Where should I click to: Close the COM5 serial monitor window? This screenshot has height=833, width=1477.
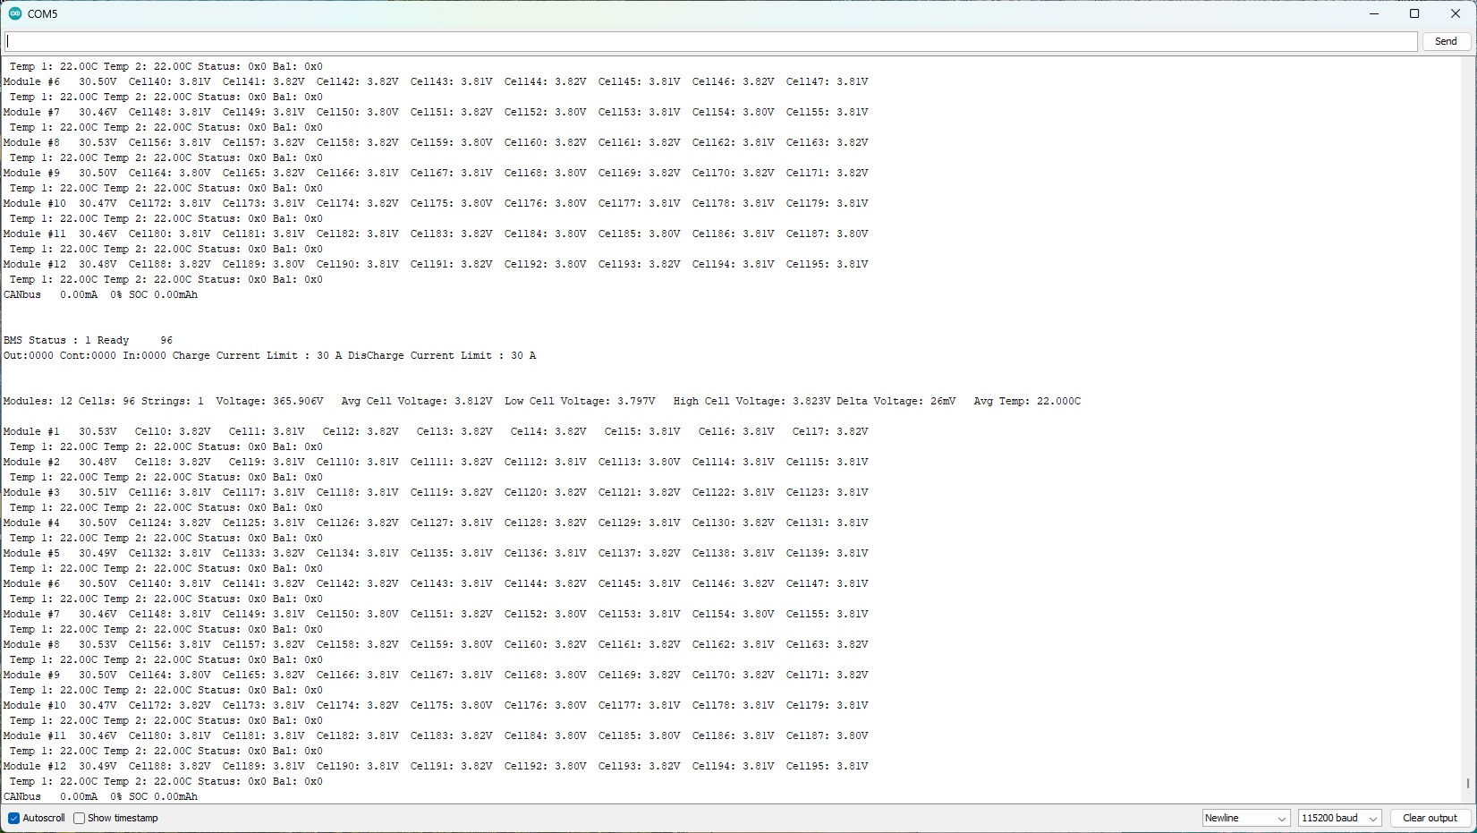(x=1456, y=13)
